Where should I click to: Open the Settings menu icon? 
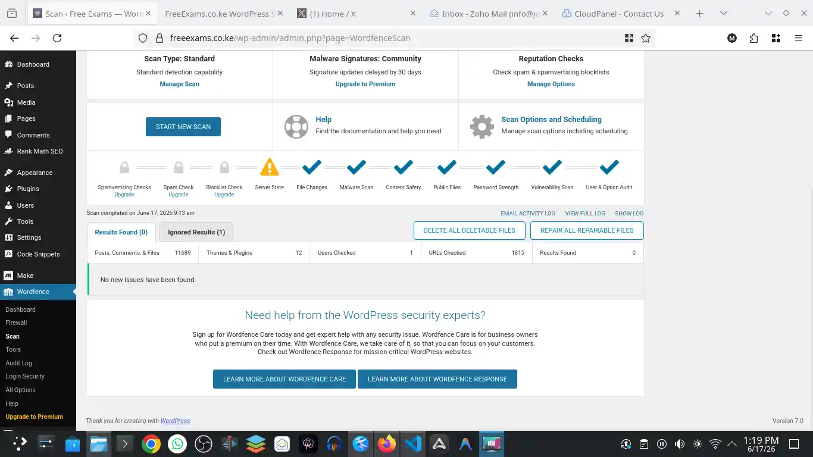click(x=8, y=237)
